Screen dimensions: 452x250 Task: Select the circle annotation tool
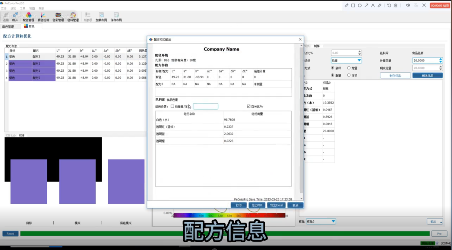click(x=360, y=5)
